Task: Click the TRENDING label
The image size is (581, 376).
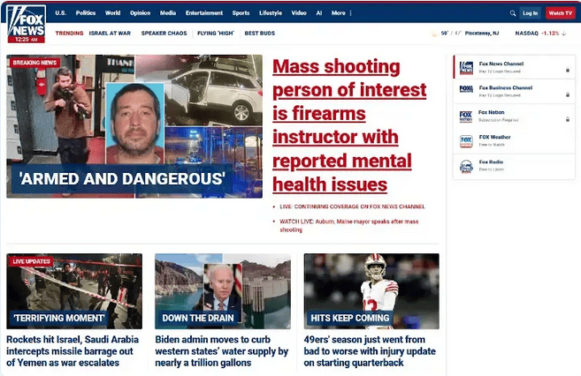Action: click(x=69, y=34)
